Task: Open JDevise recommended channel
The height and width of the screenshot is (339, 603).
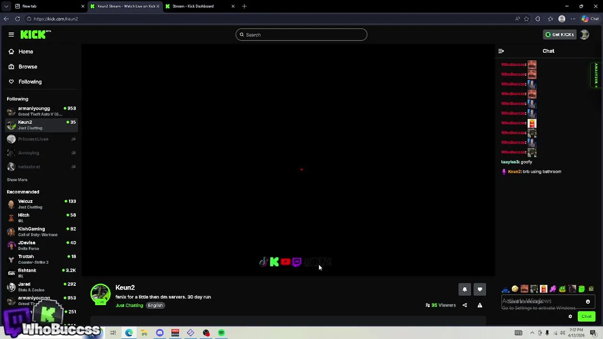Action: point(42,245)
